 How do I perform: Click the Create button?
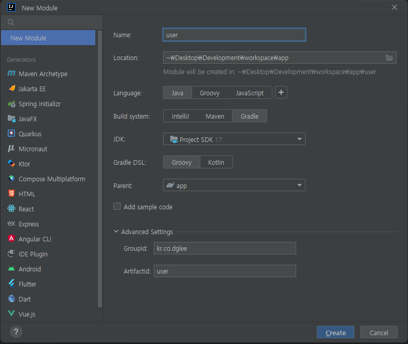336,333
